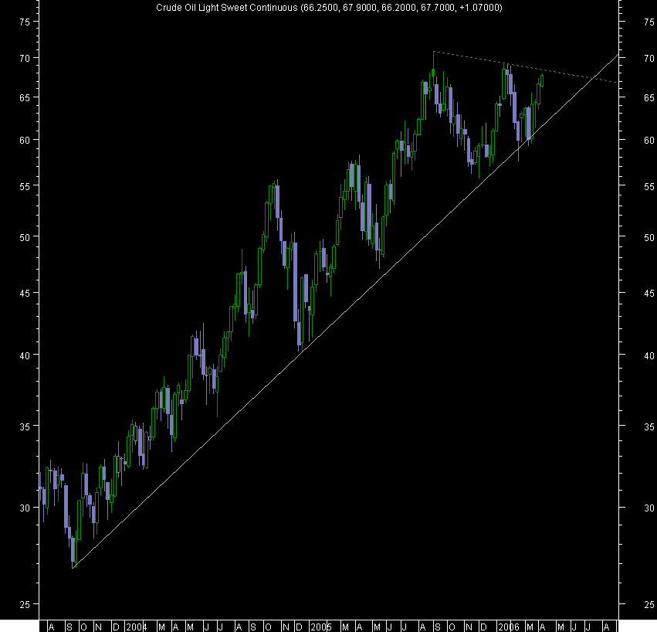Select the 40 label on the right price axis

649,356
